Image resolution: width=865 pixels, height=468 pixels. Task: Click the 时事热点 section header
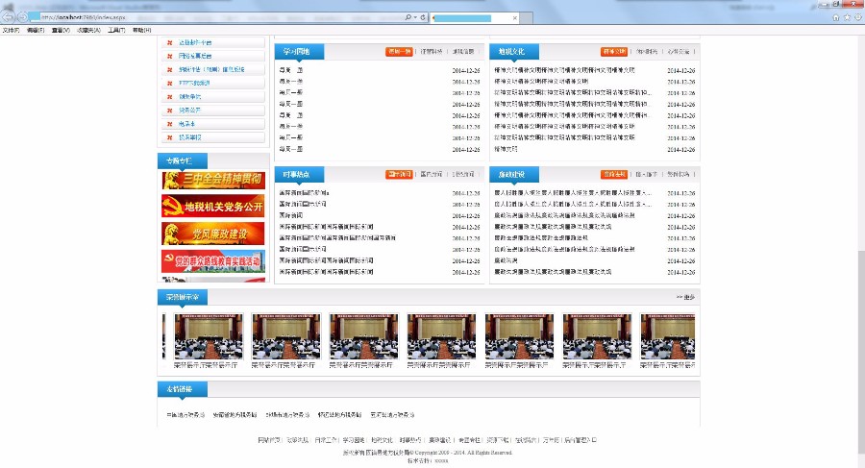click(299, 174)
